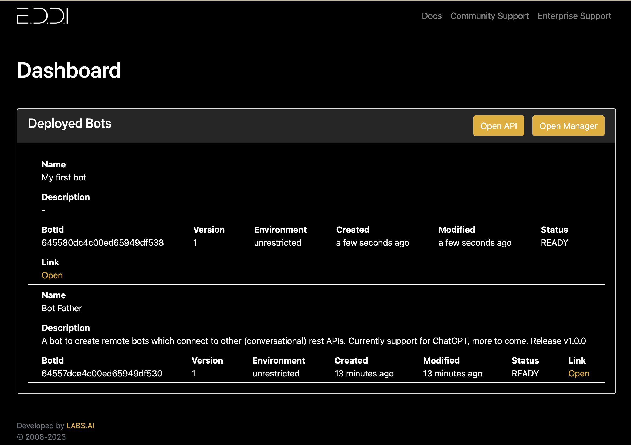Open link for Bot Father
Viewport: 631px width, 445px height.
579,373
